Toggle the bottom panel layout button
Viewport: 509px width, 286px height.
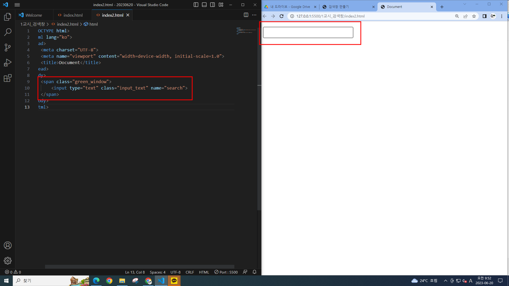204,5
